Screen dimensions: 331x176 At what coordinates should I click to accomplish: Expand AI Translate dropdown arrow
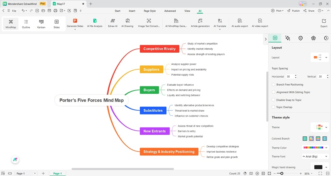pyautogui.click(x=220, y=29)
